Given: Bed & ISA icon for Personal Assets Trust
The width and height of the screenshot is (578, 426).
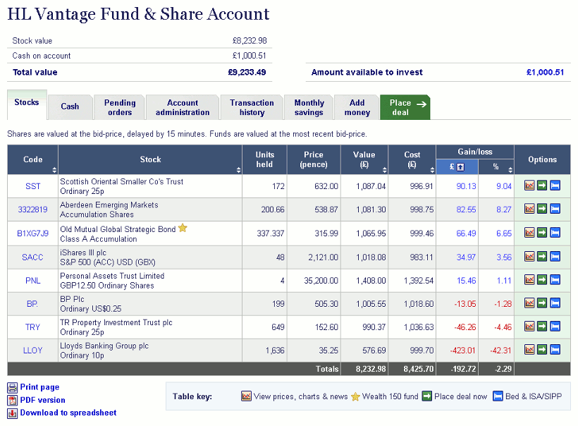Looking at the screenshot, I should 555,279.
